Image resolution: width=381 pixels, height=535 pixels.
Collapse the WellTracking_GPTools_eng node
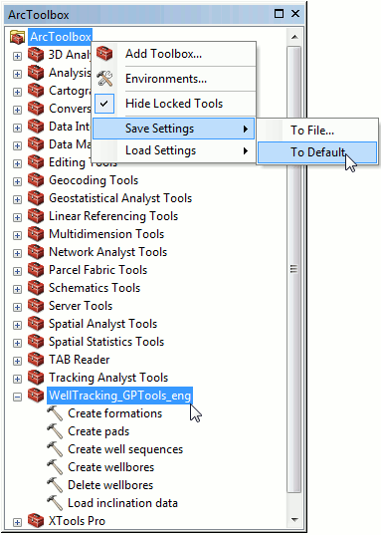(x=17, y=397)
